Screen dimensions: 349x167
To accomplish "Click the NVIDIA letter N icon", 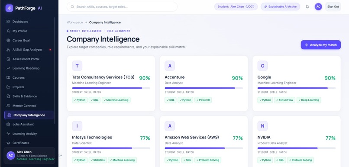I will point(262,126).
